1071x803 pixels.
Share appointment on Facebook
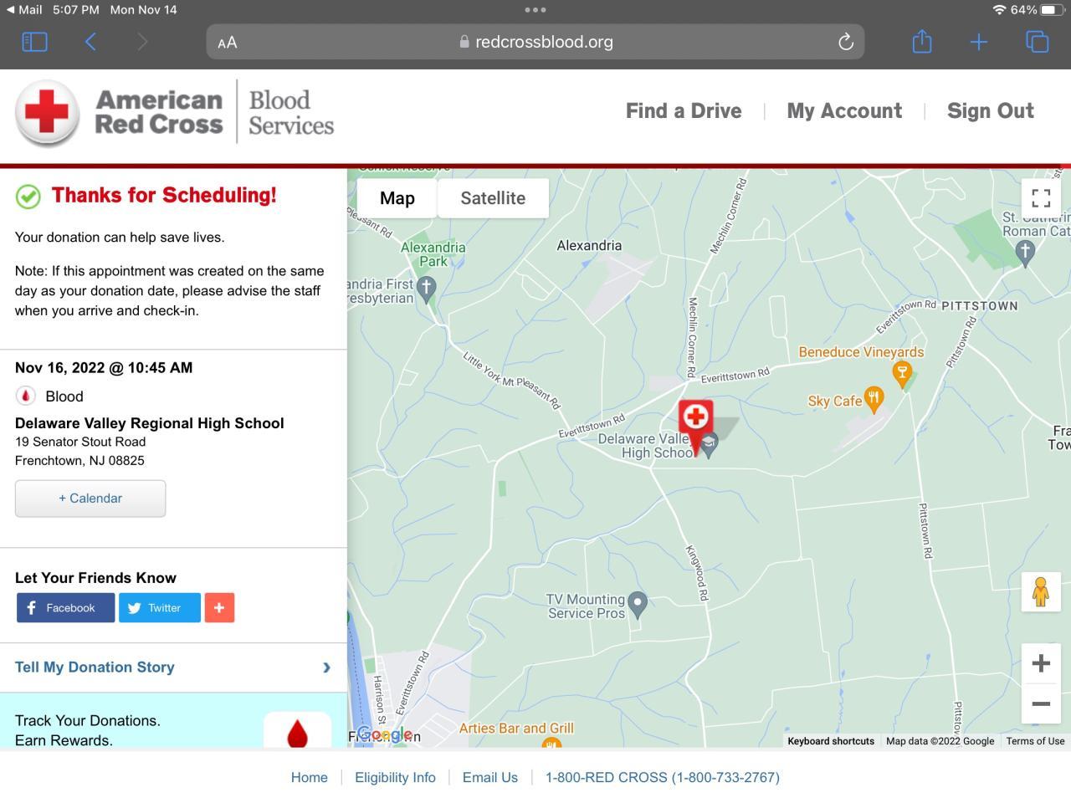(65, 608)
